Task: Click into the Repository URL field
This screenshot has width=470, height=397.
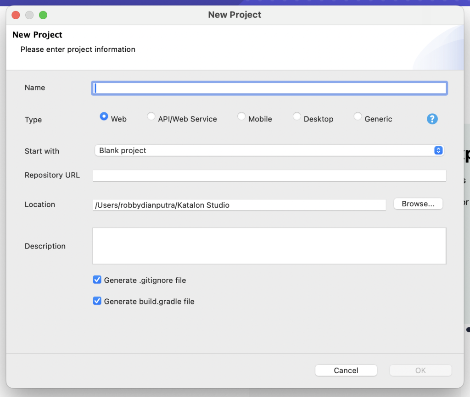Action: [x=269, y=176]
